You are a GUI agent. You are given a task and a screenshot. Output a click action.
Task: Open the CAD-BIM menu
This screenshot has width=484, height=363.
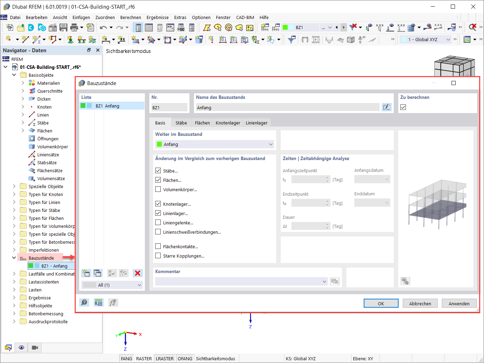[x=245, y=17]
